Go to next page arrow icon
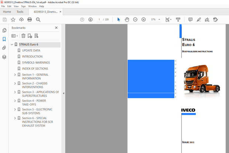Screen dimensions: 229x153 click(x=90, y=19)
